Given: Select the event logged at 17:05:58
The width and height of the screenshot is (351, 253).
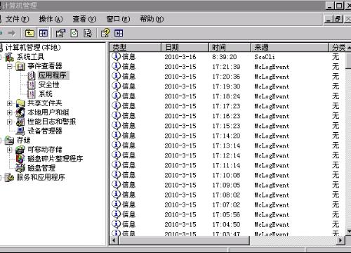Looking at the screenshot, I should click(227, 214).
